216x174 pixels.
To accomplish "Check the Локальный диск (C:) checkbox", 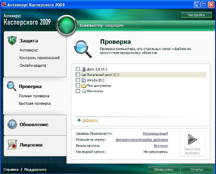I will click(78, 75).
